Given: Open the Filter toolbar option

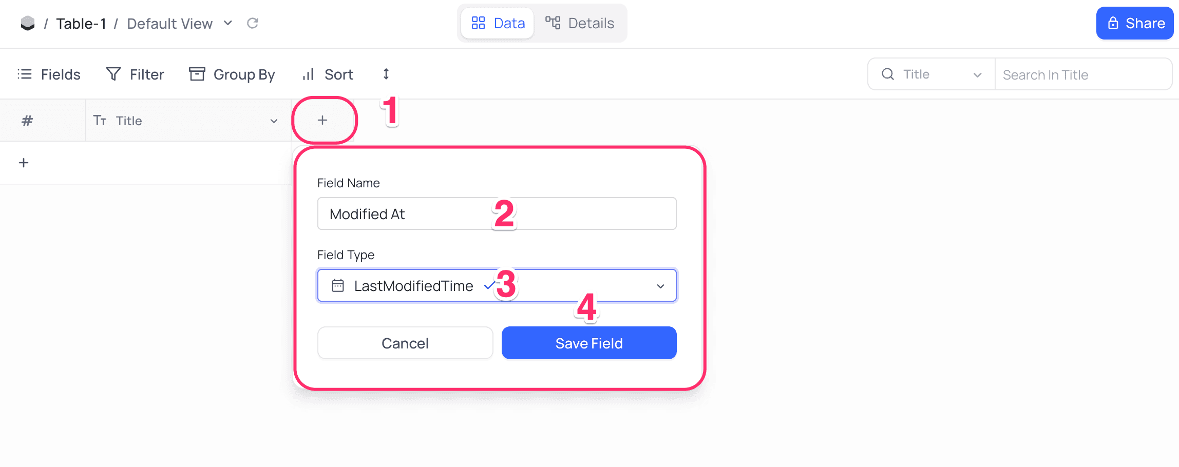Looking at the screenshot, I should tap(135, 74).
